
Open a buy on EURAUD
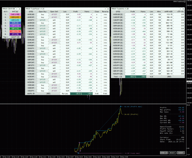click(x=42, y=37)
